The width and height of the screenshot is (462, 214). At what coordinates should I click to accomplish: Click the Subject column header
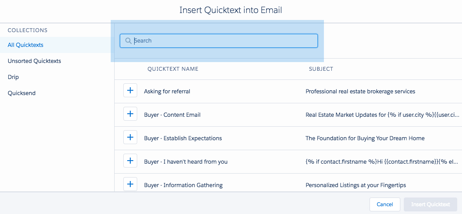click(321, 69)
